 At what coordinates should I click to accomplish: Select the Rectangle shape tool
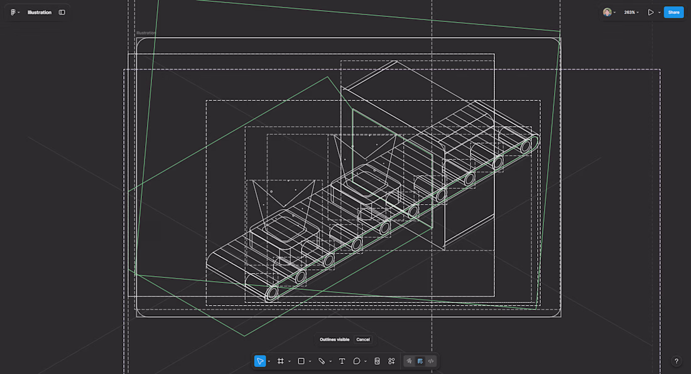[301, 361]
